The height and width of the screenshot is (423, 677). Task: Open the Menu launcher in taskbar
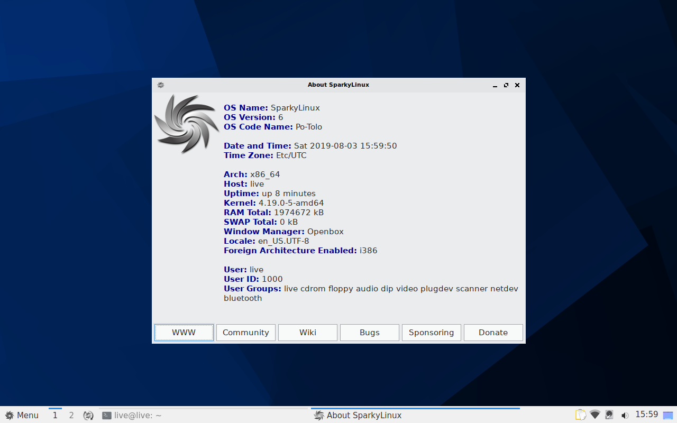click(x=22, y=415)
